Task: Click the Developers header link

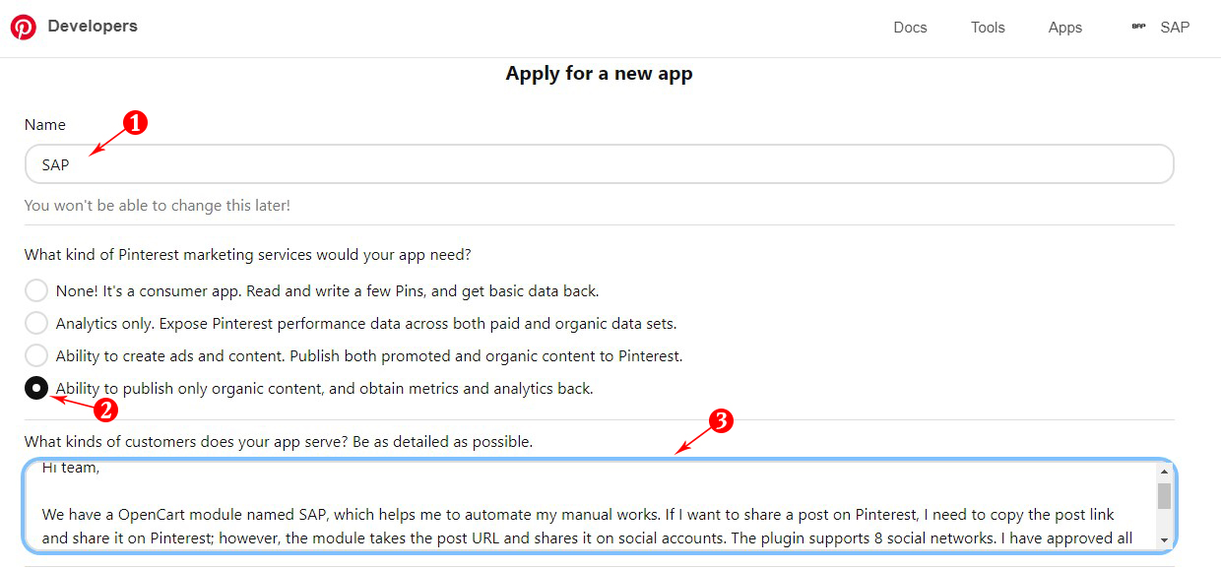Action: pyautogui.click(x=93, y=27)
